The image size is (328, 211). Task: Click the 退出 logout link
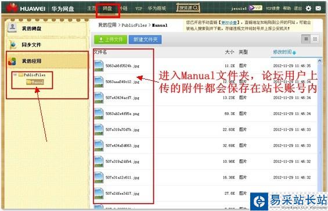pos(298,8)
